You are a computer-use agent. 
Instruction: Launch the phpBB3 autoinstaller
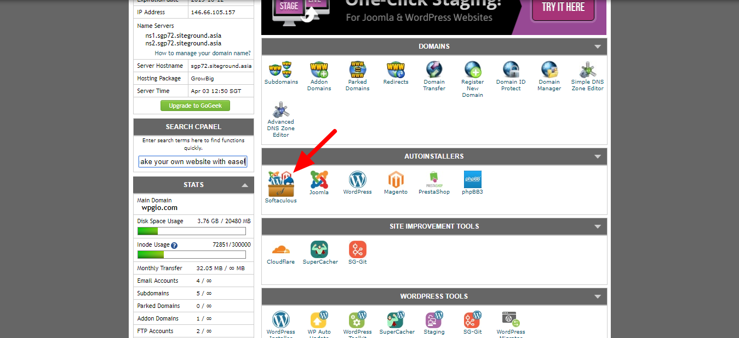pyautogui.click(x=473, y=179)
